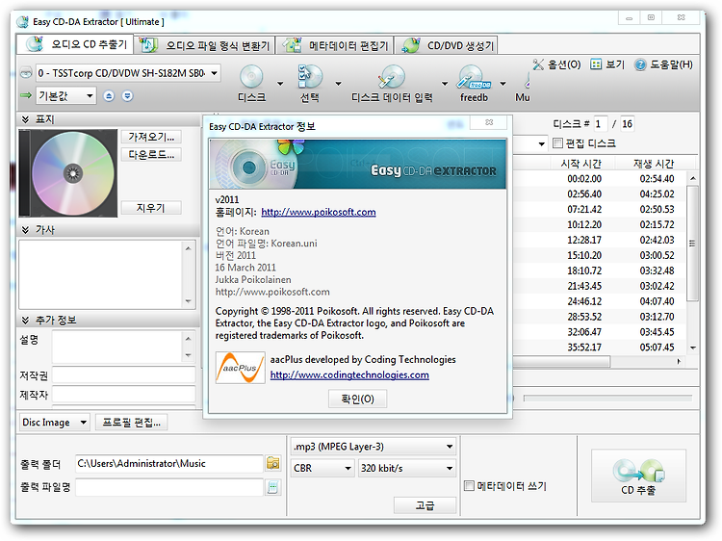Click the 가져오기... button

coord(151,137)
